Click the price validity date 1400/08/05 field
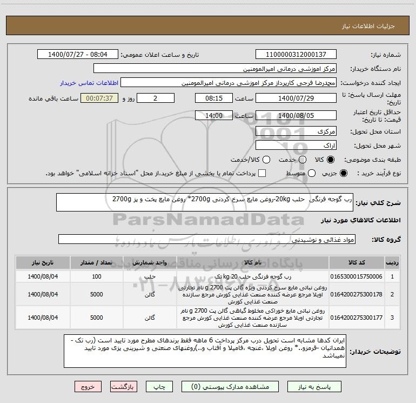The height and width of the screenshot is (403, 416). click(296, 115)
